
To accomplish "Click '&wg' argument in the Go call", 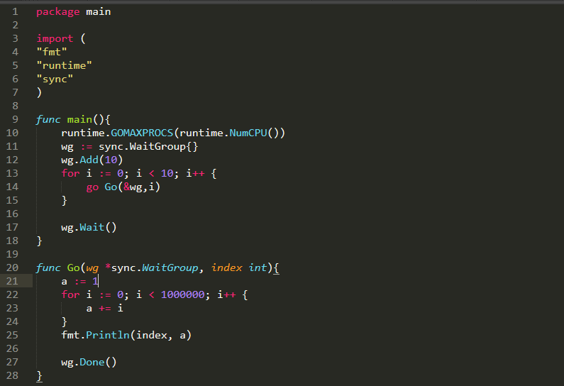I will click(x=133, y=187).
